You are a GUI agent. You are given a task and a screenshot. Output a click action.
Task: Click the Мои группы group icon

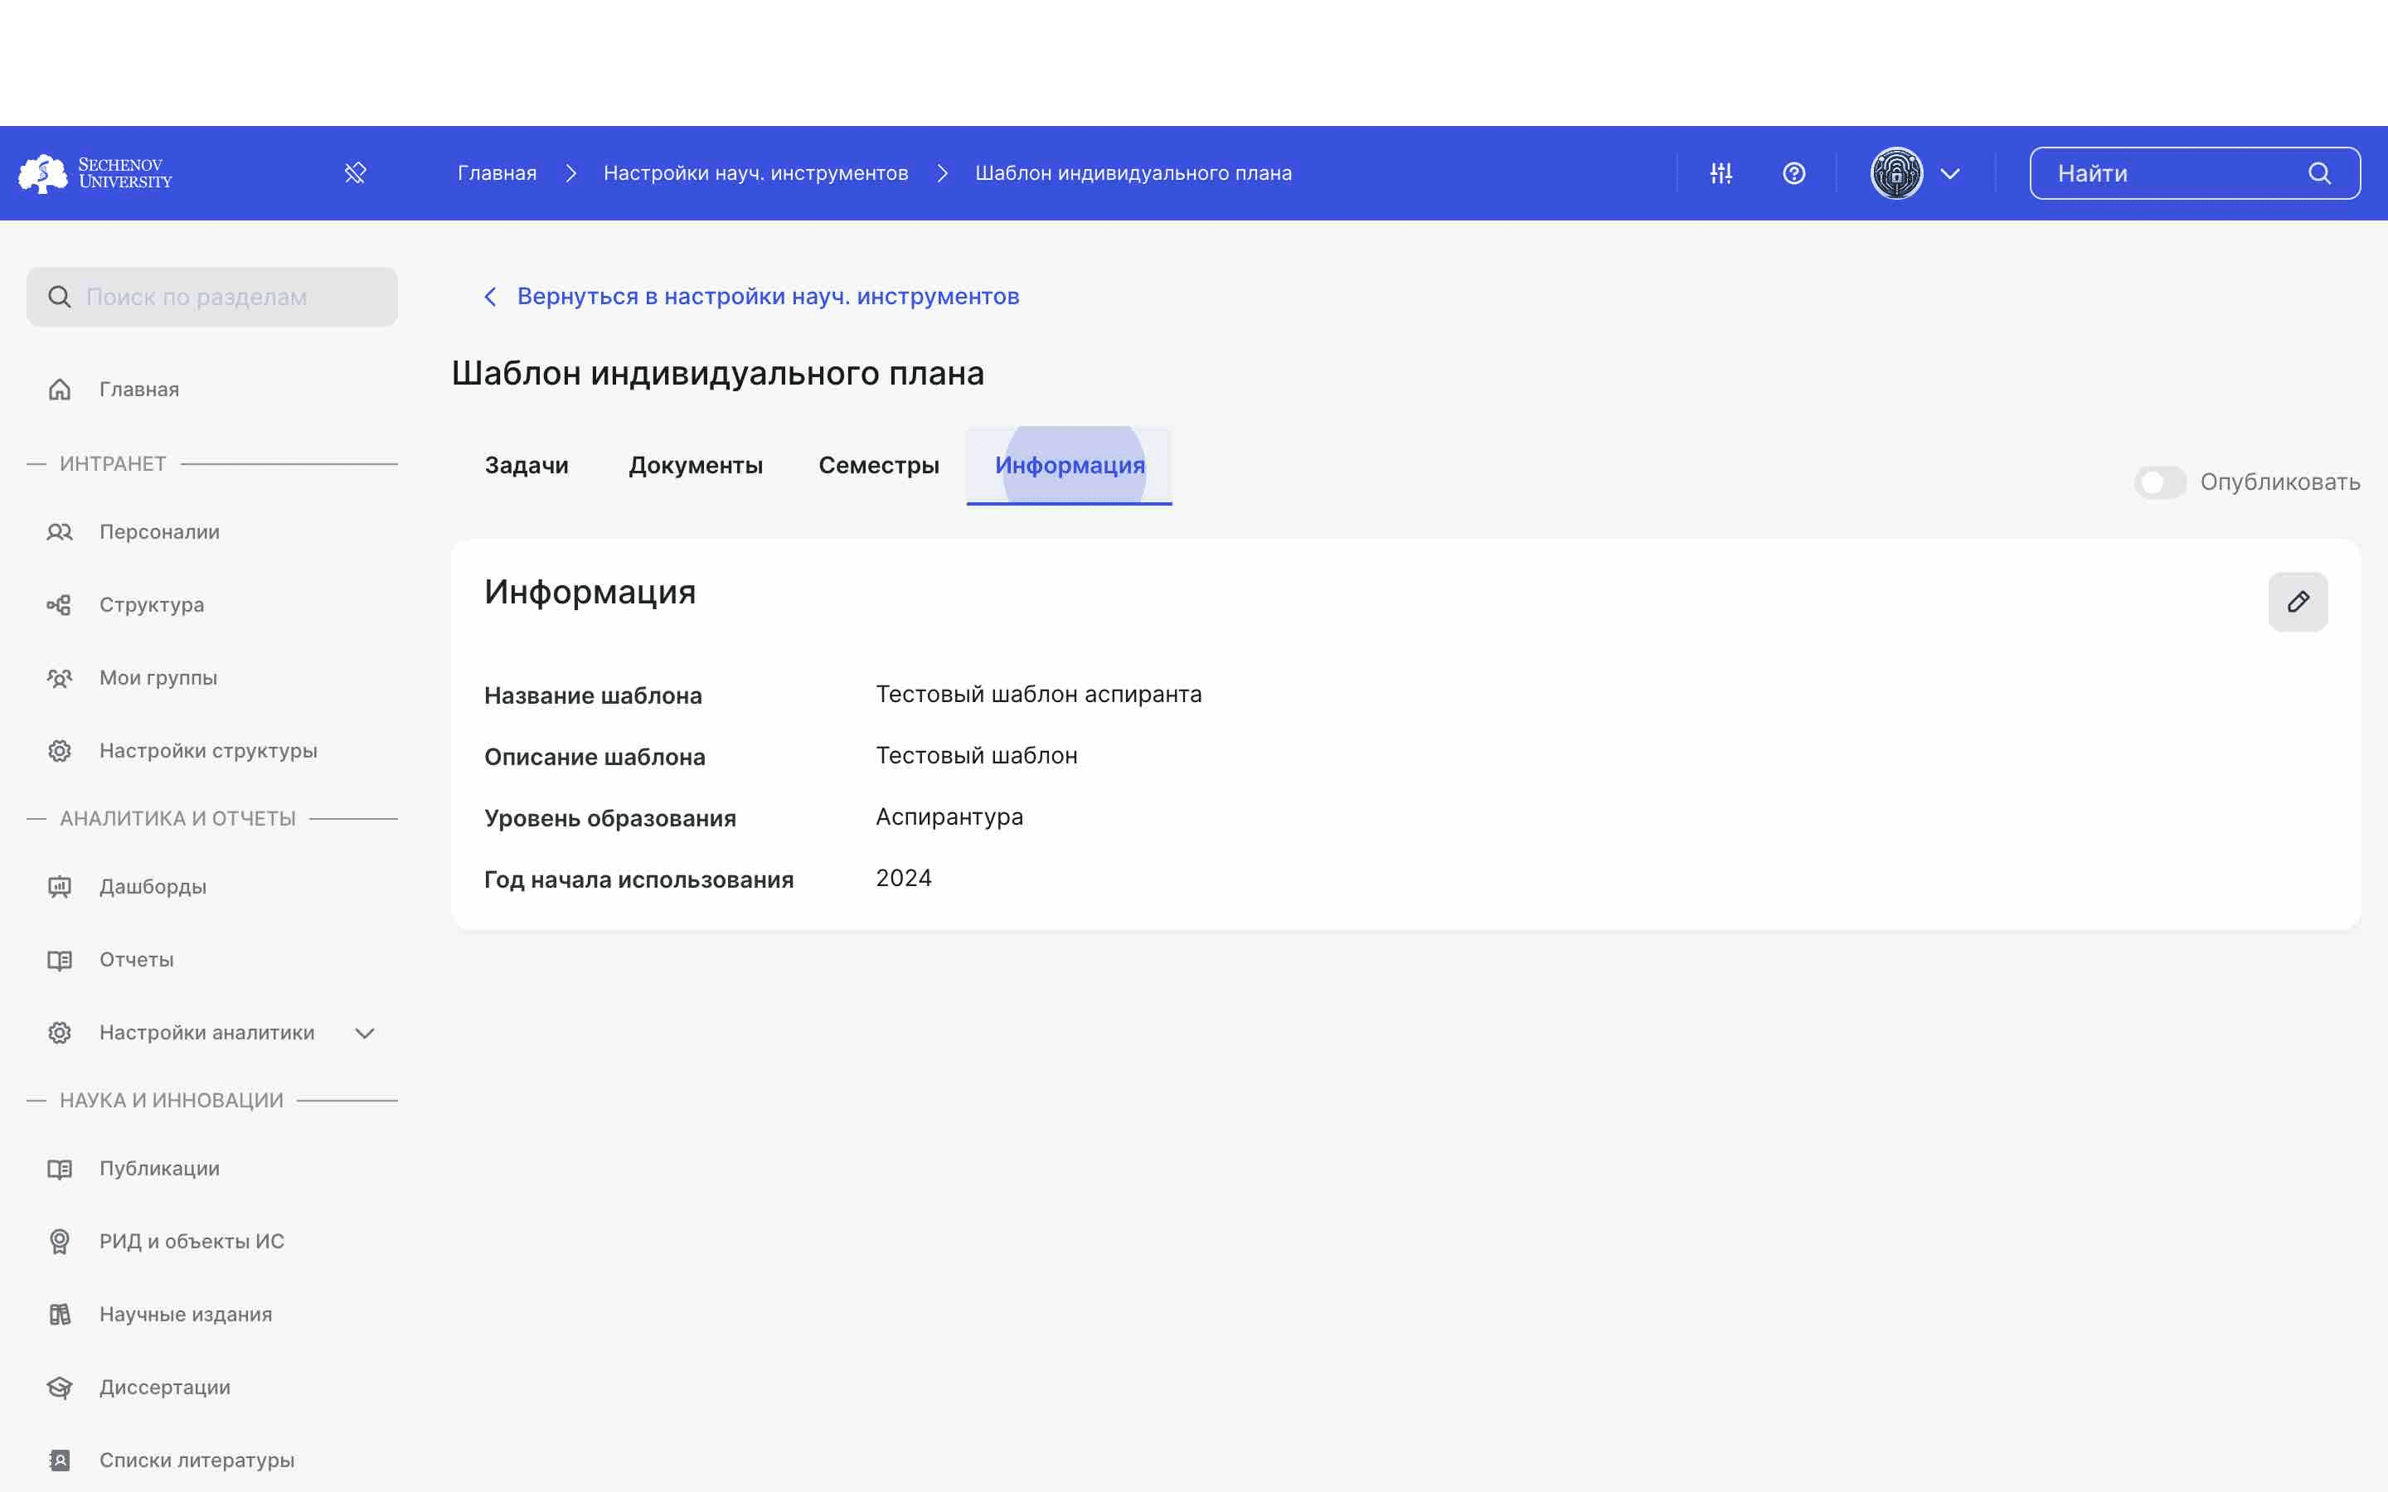point(59,678)
